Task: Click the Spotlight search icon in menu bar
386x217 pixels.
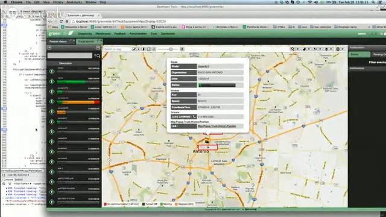Action: click(373, 2)
